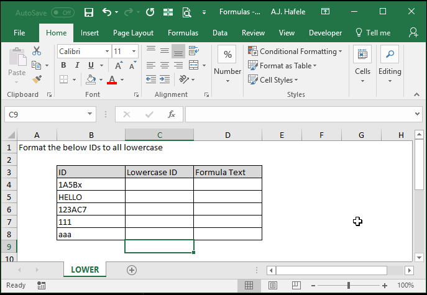Screen dimensions: 427x295
Task: Click the Paste clipboard icon
Action: click(17, 57)
